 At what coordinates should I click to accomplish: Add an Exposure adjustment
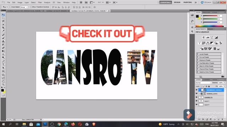(216, 37)
